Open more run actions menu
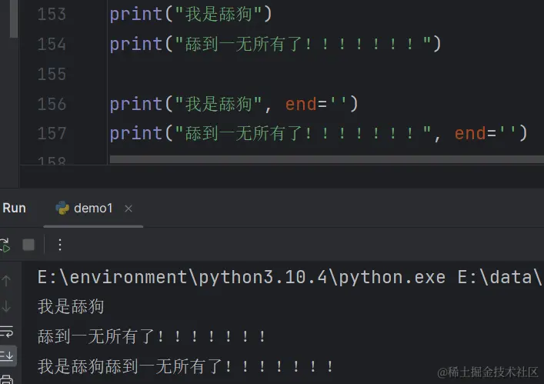The height and width of the screenshot is (384, 544). point(60,245)
